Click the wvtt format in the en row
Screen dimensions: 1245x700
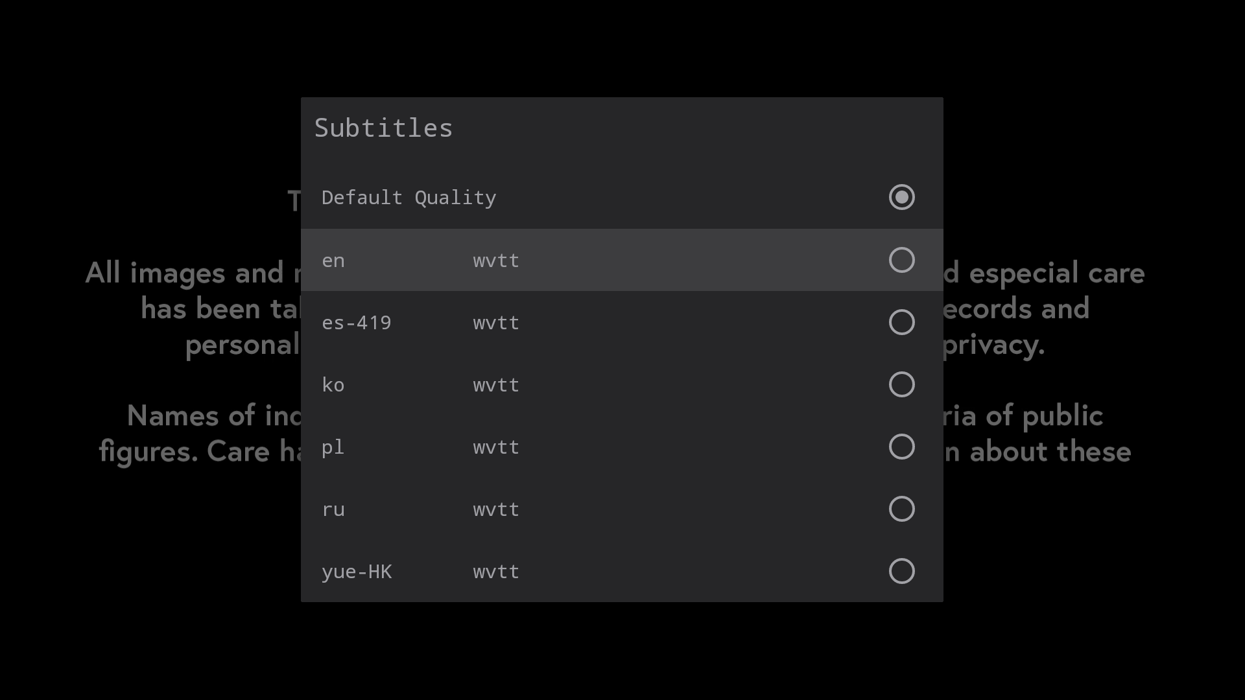click(496, 261)
